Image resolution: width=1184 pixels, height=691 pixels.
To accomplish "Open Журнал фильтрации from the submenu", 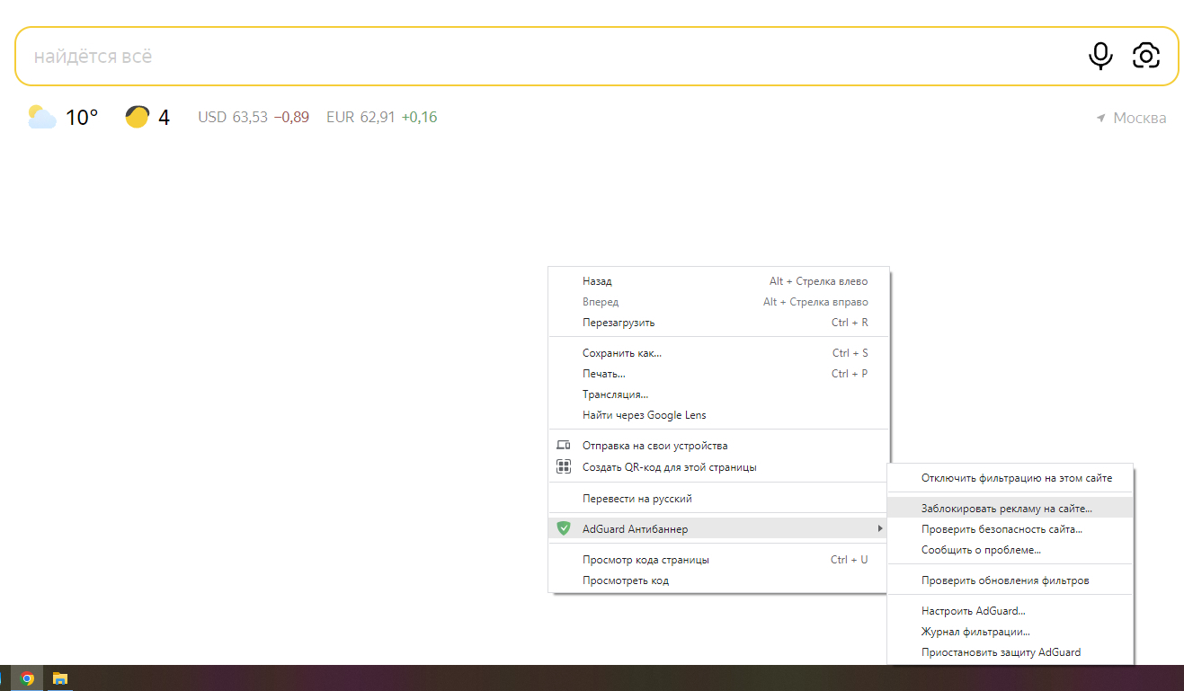I will [975, 632].
